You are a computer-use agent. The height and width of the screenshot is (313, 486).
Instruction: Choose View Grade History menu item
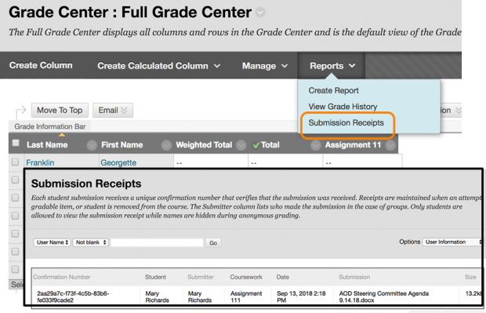pos(343,107)
